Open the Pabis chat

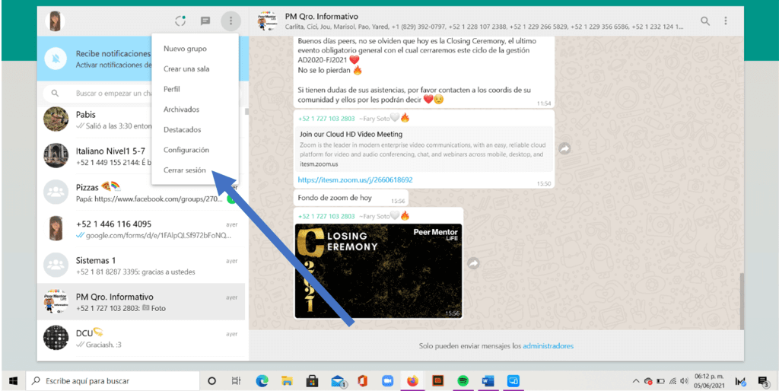141,119
